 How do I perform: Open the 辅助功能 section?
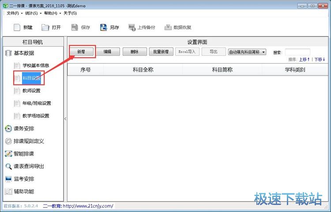tap(24, 192)
